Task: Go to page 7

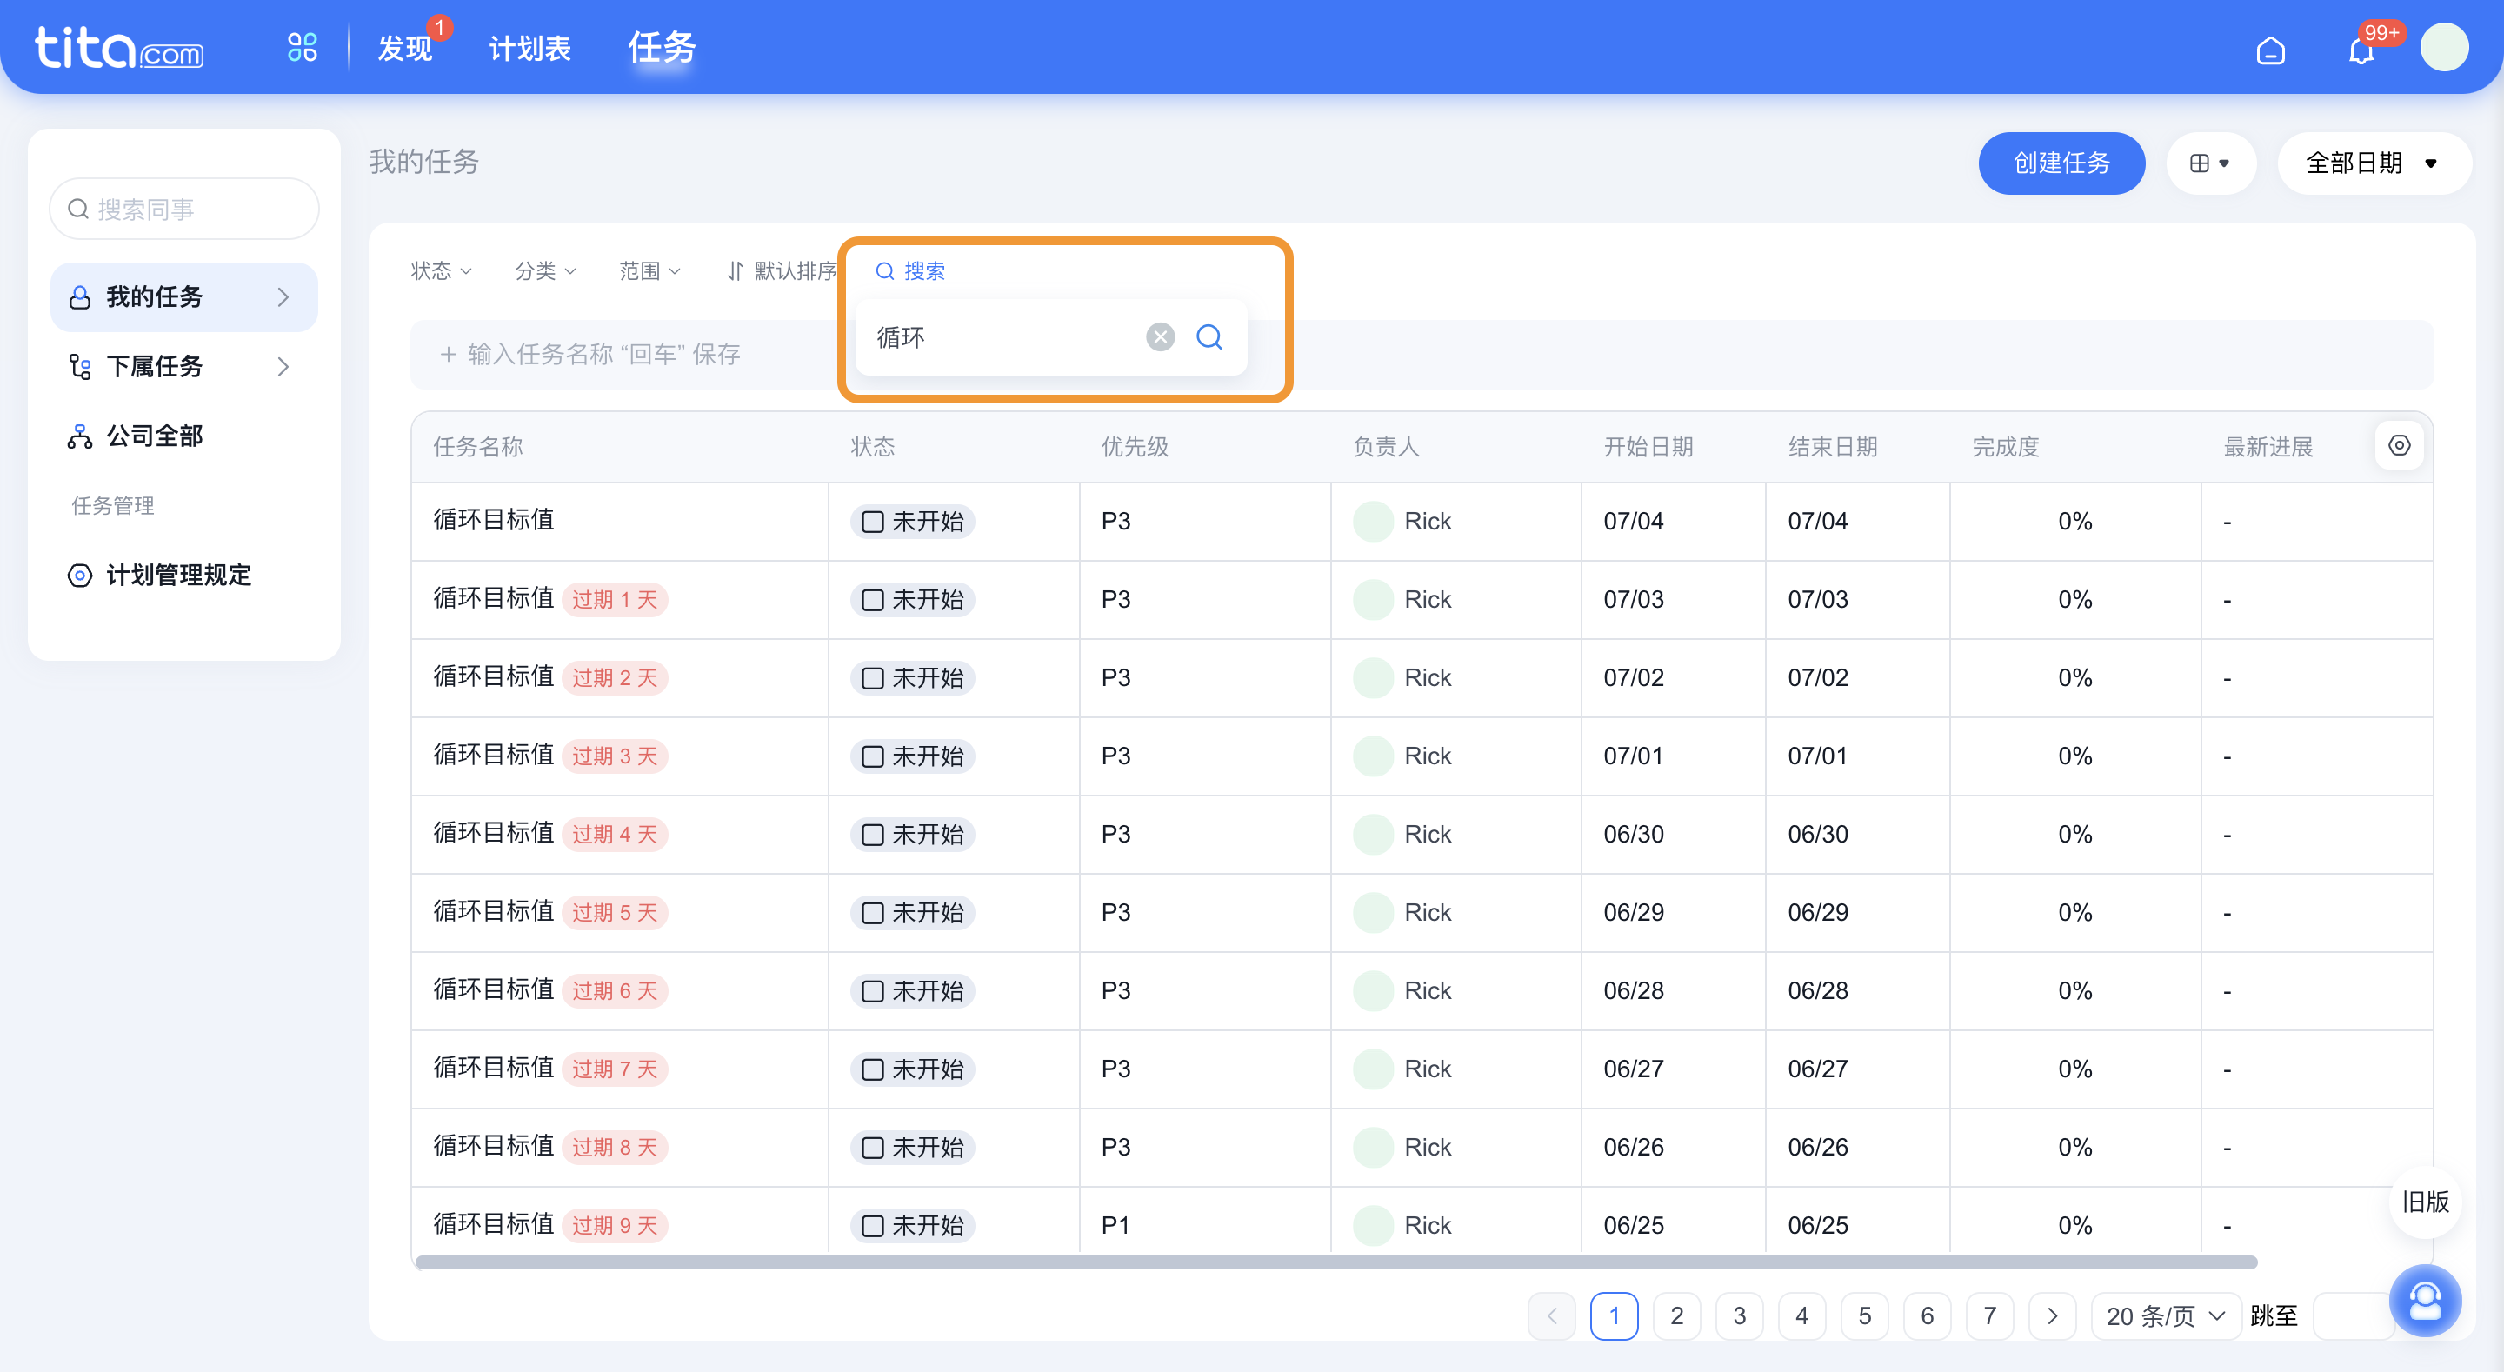Action: point(1990,1315)
